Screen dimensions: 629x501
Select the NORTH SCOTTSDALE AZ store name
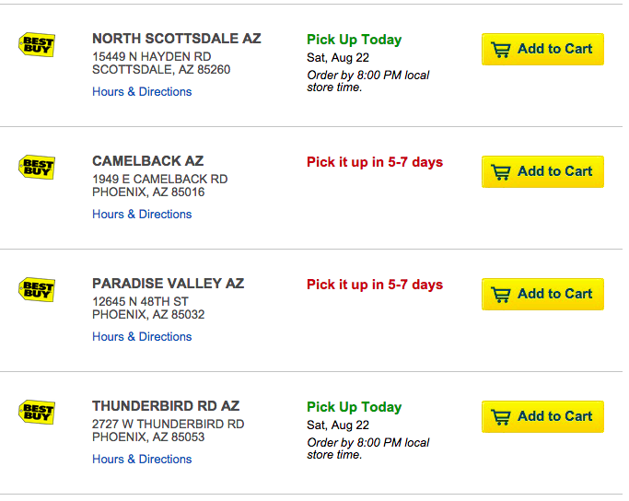(x=176, y=39)
